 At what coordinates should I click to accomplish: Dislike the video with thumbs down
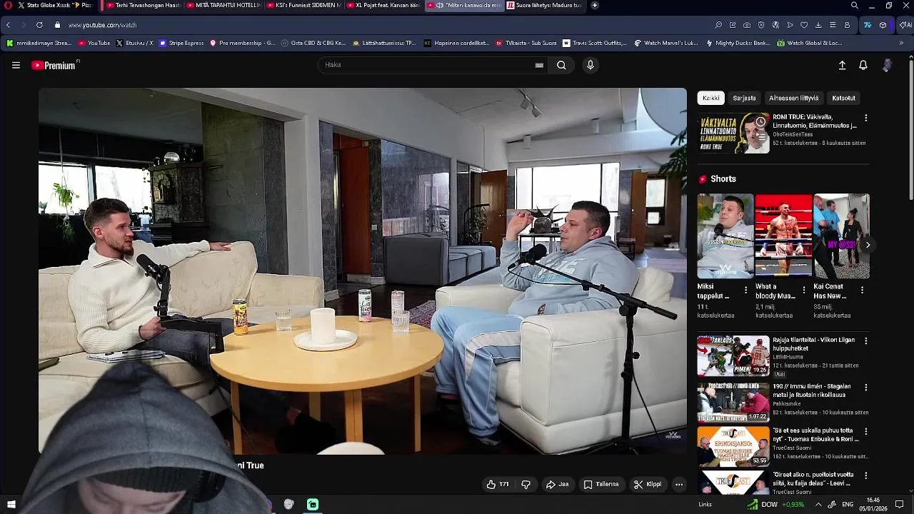[x=526, y=484]
